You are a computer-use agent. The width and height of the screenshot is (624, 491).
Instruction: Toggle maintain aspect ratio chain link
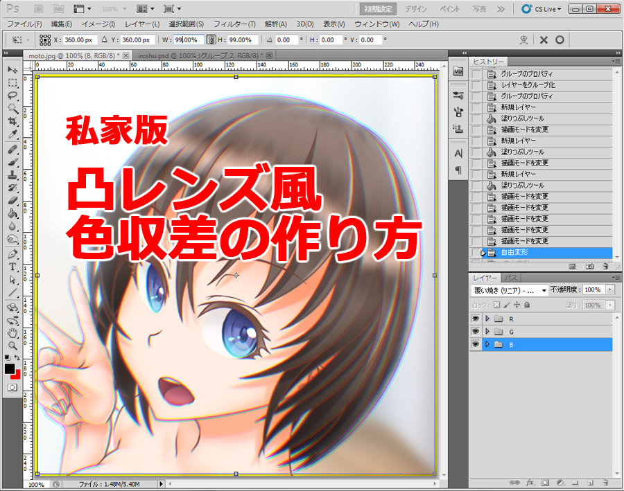point(211,39)
